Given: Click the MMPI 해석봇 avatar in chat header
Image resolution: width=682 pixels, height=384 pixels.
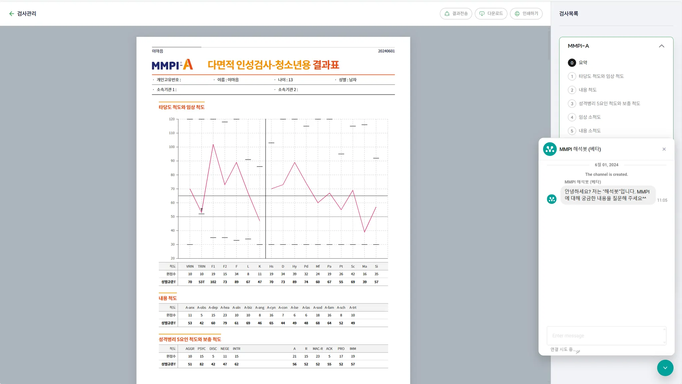Looking at the screenshot, I should click(x=550, y=149).
